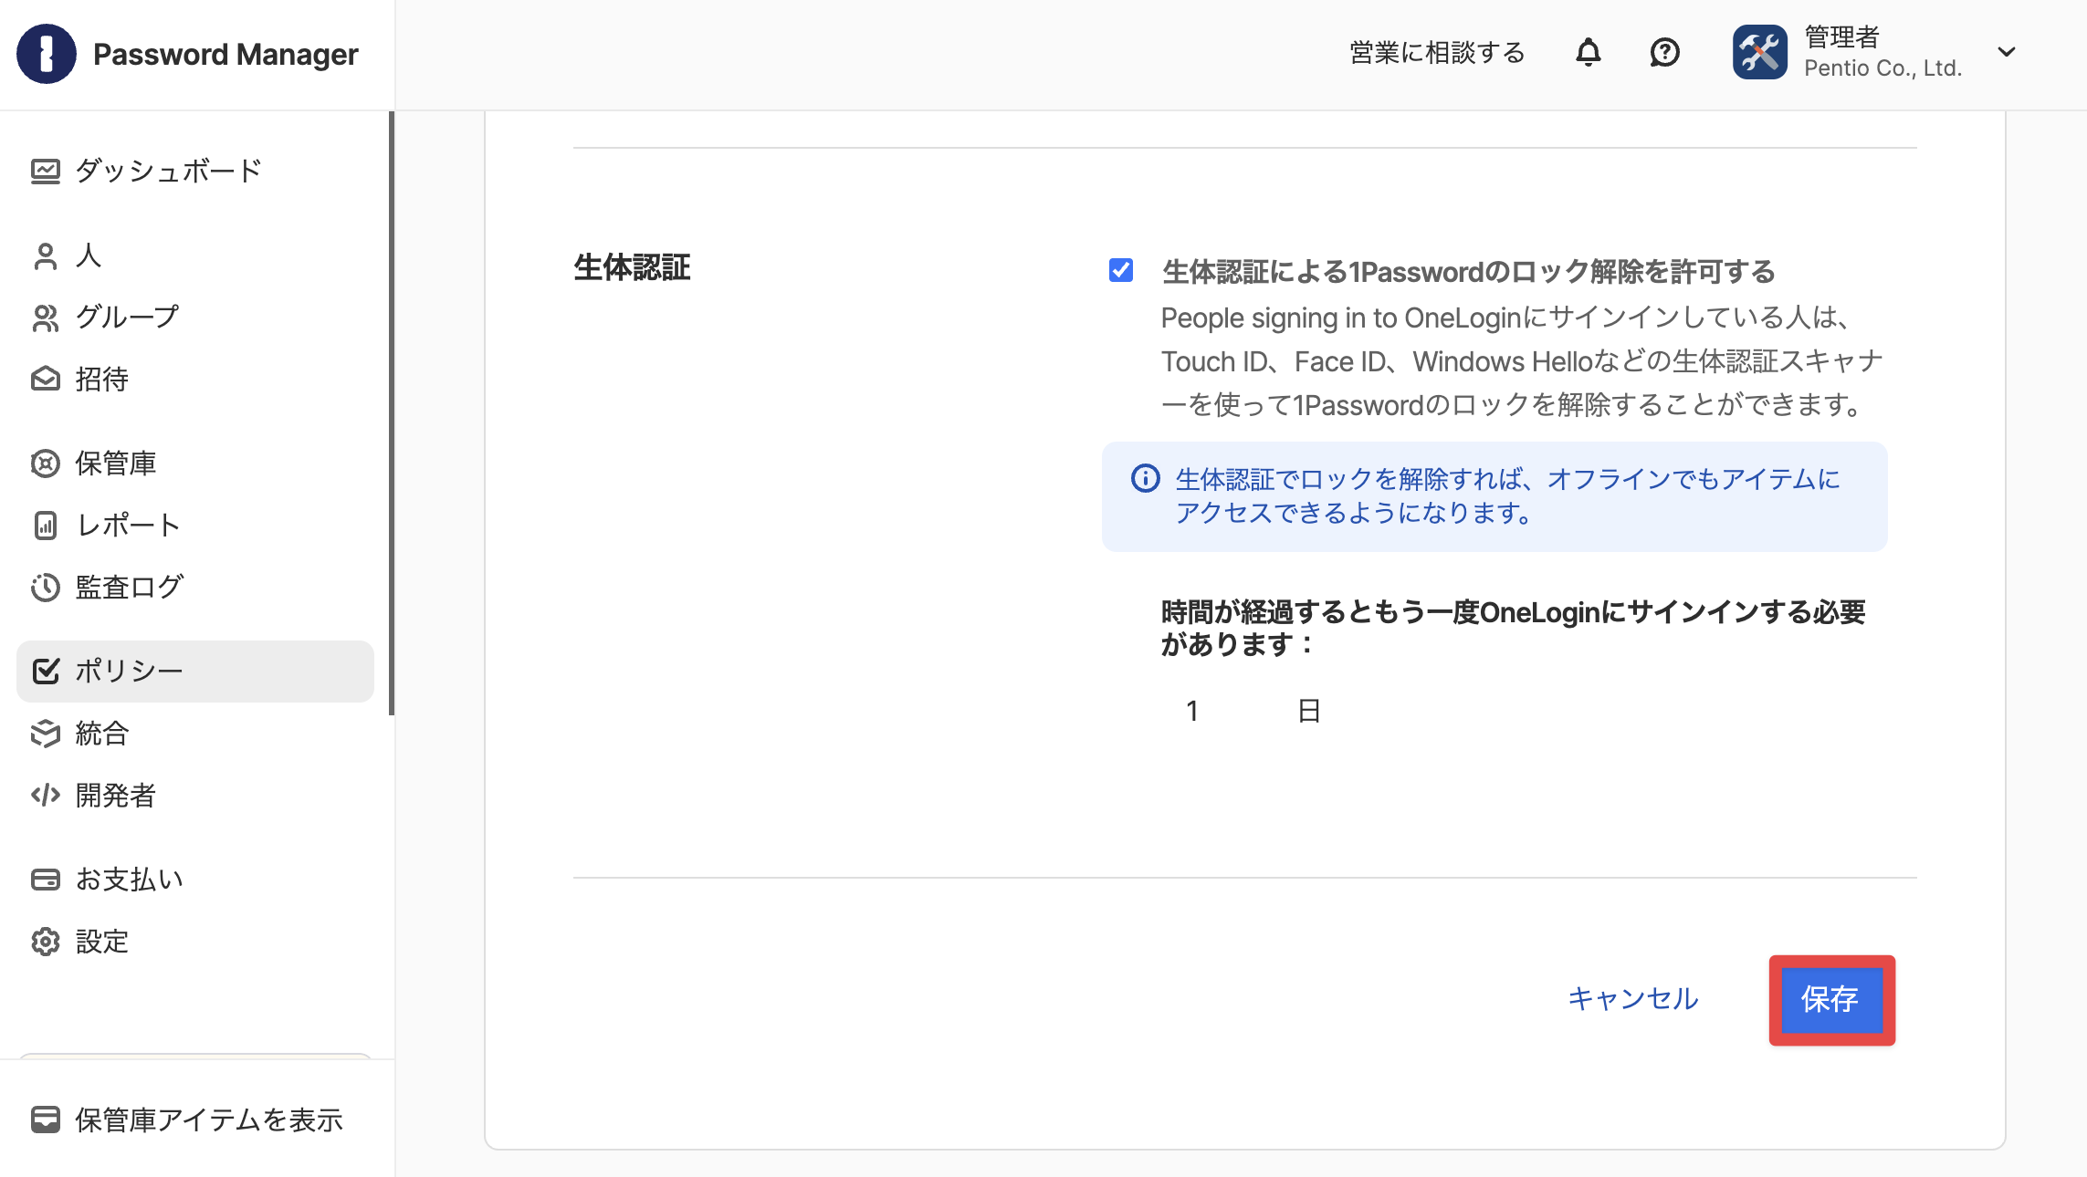Click the dashboard icon in sidebar
Viewport: 2087px width, 1177px height.
pyautogui.click(x=46, y=172)
